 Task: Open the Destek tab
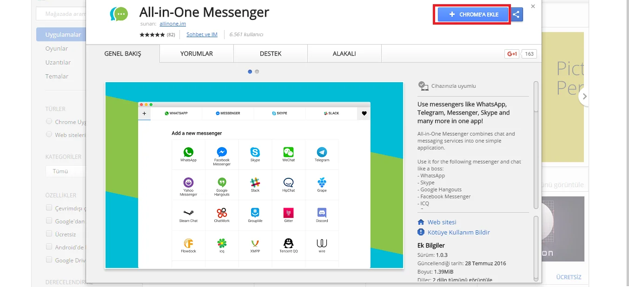[x=271, y=53]
